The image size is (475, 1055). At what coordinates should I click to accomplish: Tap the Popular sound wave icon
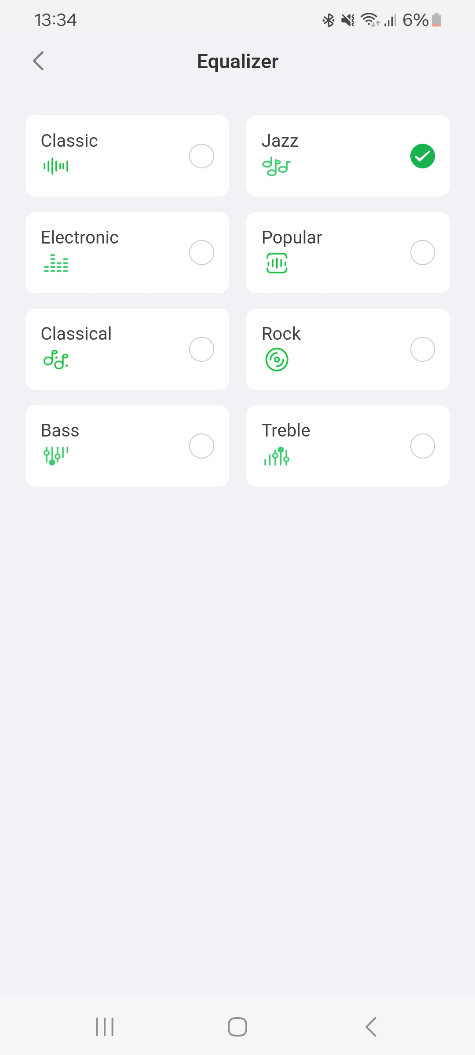[277, 263]
